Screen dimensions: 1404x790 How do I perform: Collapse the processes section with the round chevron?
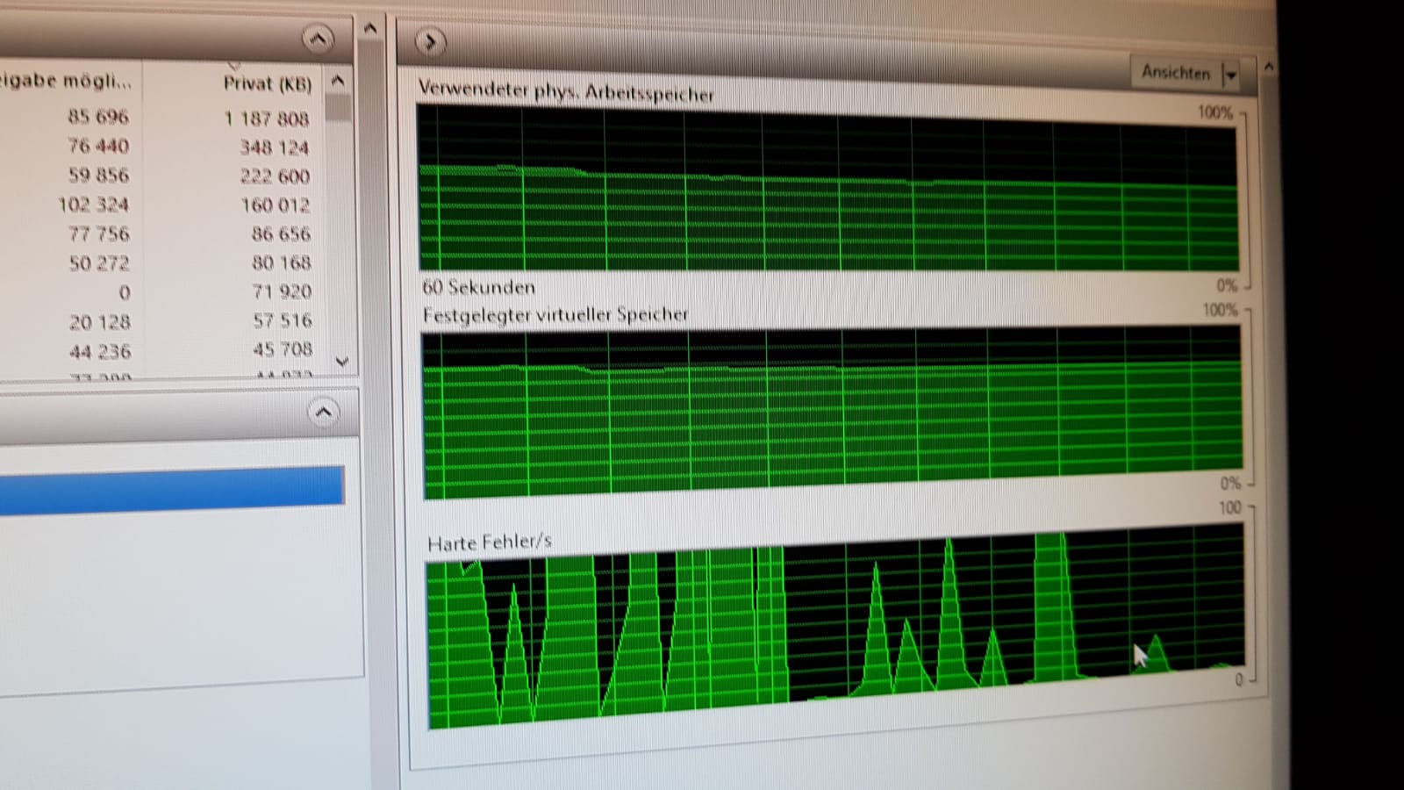pos(318,39)
